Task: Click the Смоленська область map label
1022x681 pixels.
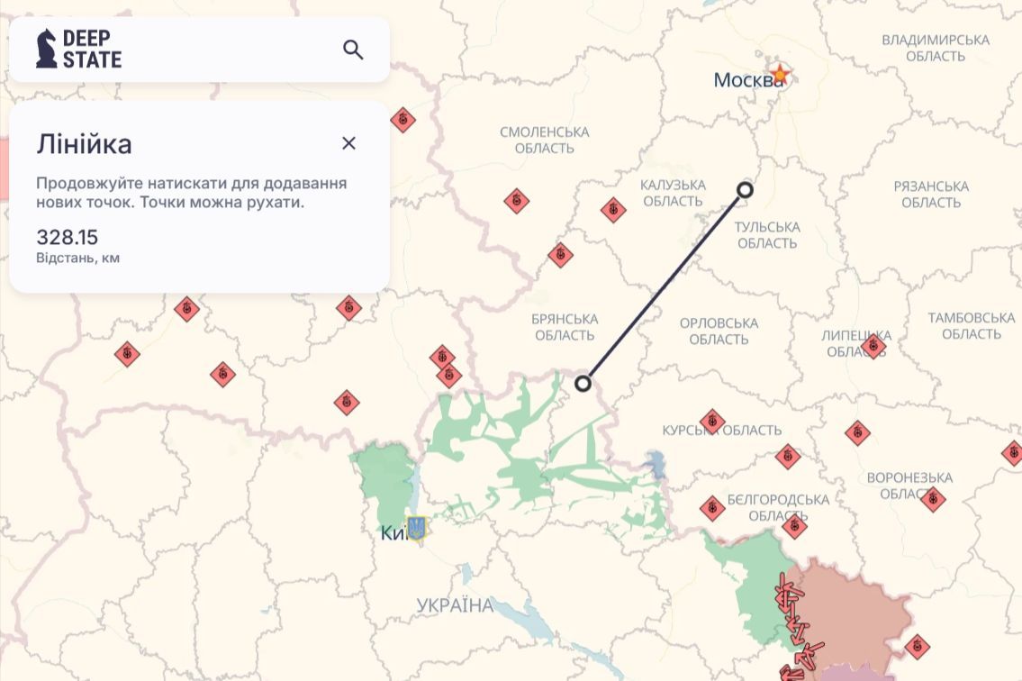Action: tap(544, 140)
